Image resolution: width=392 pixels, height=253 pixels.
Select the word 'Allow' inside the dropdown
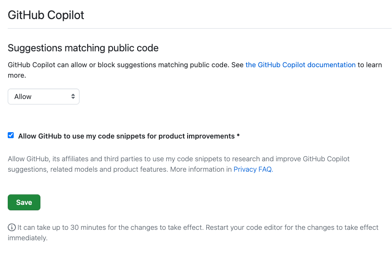[x=23, y=96]
